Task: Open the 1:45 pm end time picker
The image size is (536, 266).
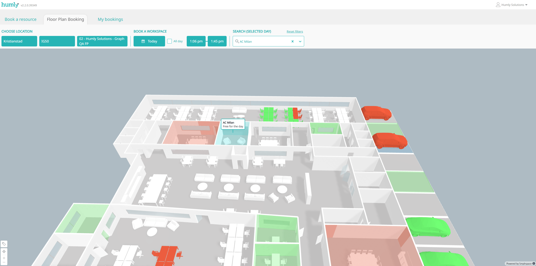Action: coord(217,41)
